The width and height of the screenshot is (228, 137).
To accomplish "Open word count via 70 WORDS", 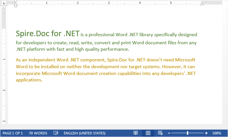I will [x=38, y=133].
